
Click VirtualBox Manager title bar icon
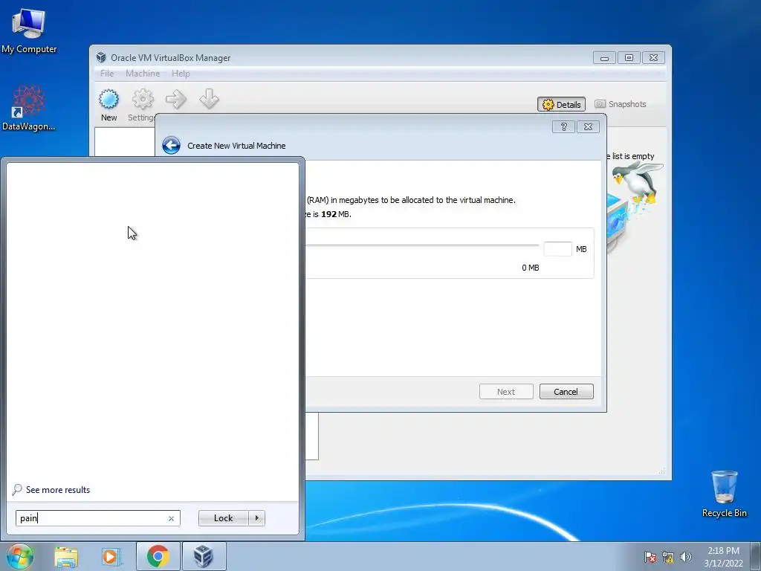101,57
